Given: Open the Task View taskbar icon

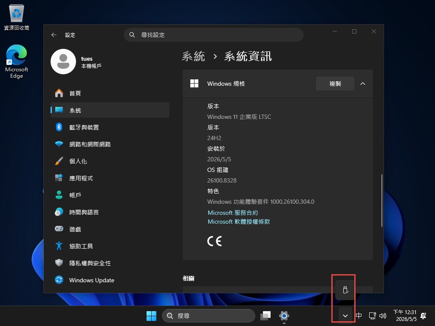Looking at the screenshot, I should (266, 316).
